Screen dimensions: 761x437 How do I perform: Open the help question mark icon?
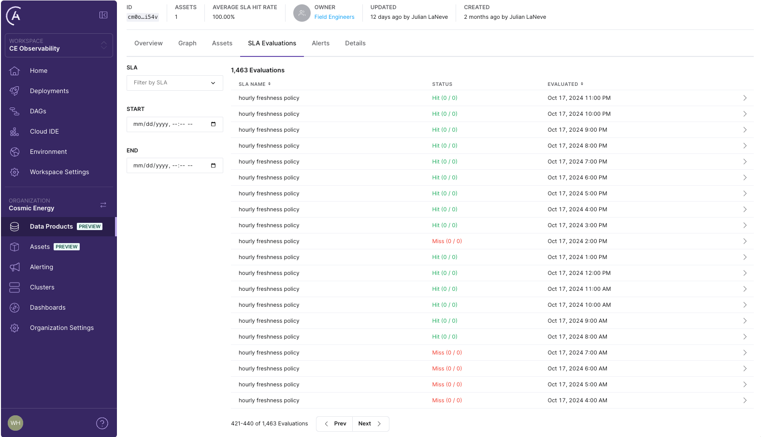coord(102,423)
